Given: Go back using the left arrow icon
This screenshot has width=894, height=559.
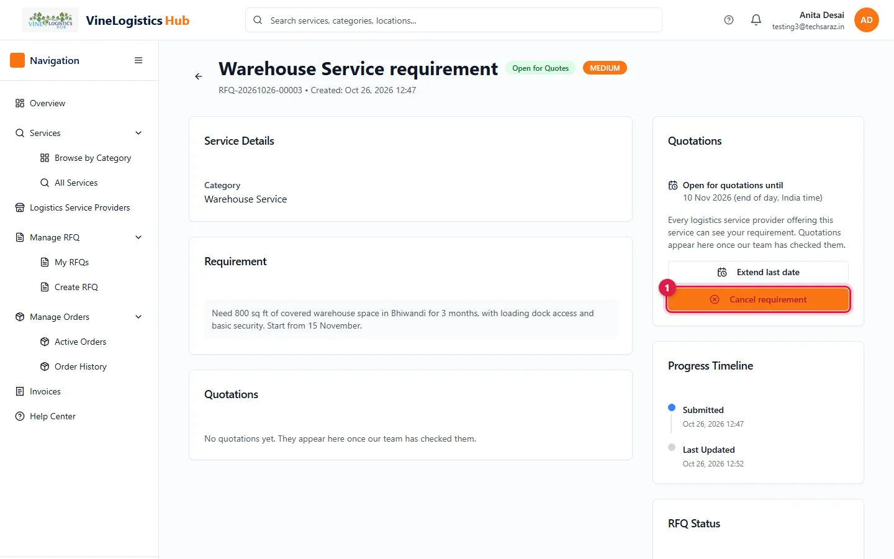Looking at the screenshot, I should coord(199,76).
